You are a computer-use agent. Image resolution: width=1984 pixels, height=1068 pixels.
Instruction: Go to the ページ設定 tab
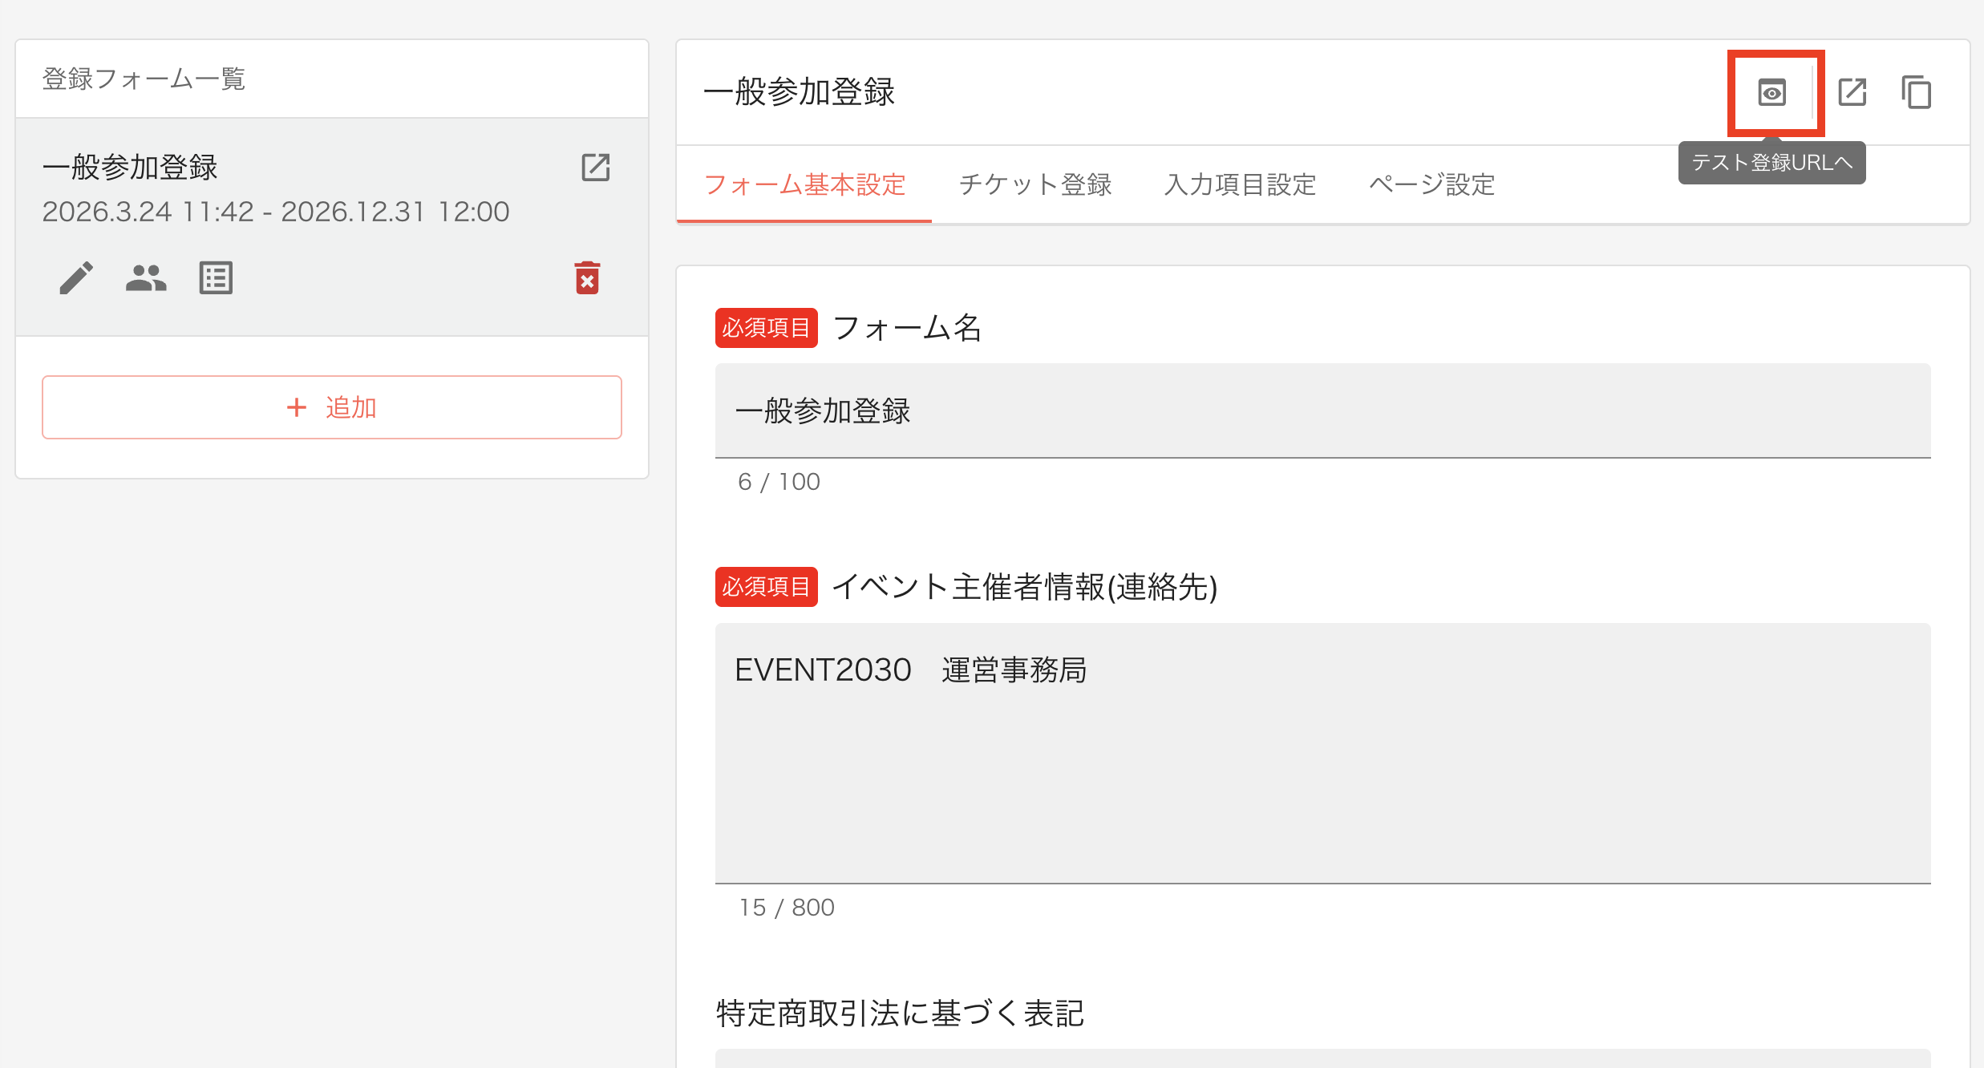[x=1431, y=185]
